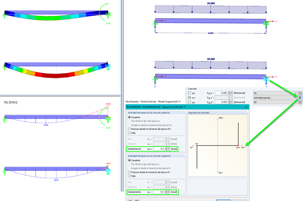Select cyan nodal support on lower right beam

(266, 79)
